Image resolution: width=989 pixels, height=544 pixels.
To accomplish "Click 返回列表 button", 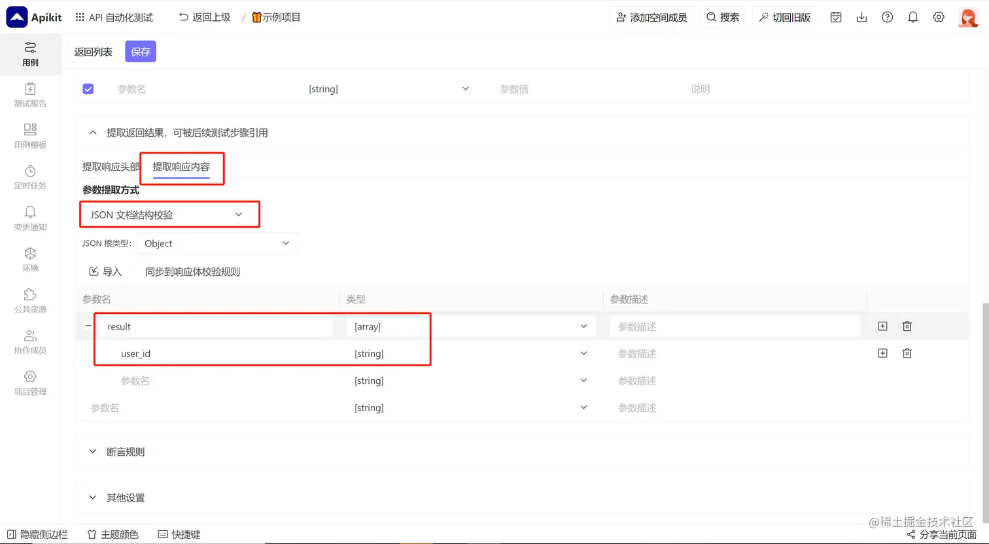I will tap(94, 52).
